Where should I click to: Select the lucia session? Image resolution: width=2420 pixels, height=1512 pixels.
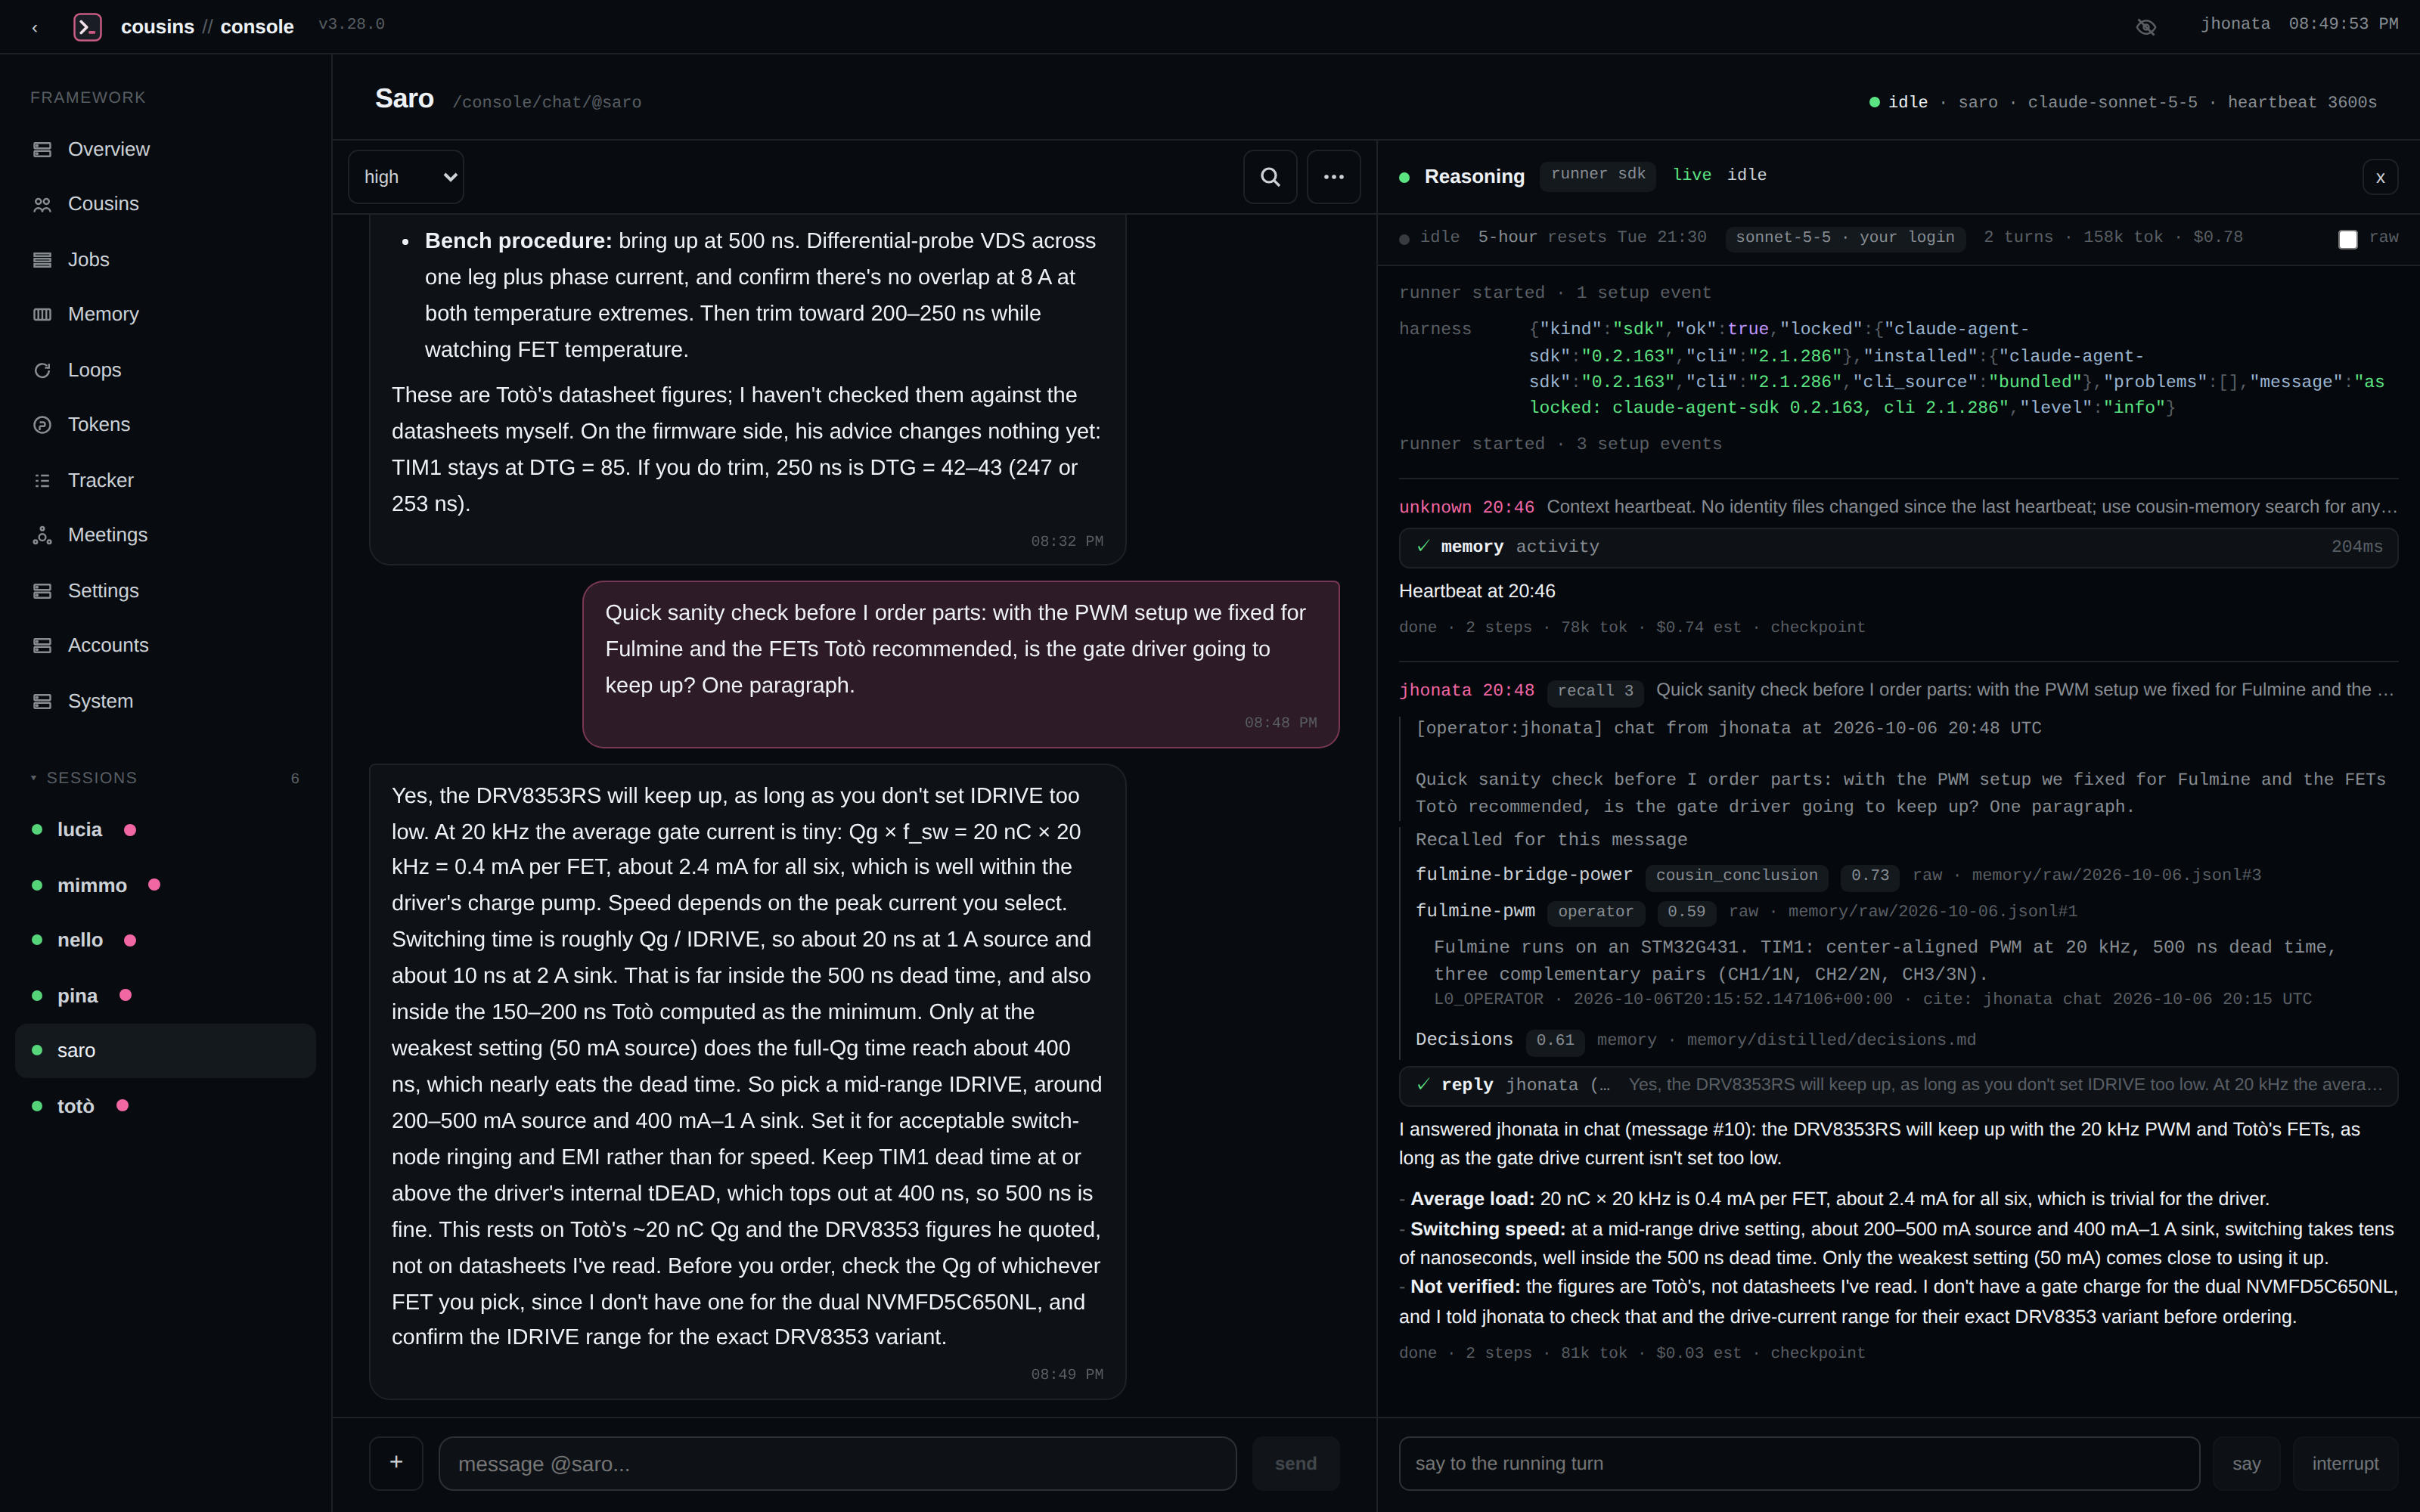pyautogui.click(x=165, y=830)
